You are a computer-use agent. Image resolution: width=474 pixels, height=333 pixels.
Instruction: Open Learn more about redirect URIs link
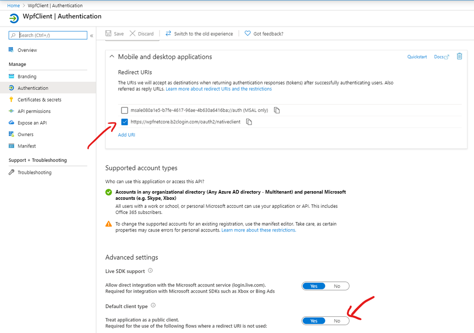pos(219,89)
